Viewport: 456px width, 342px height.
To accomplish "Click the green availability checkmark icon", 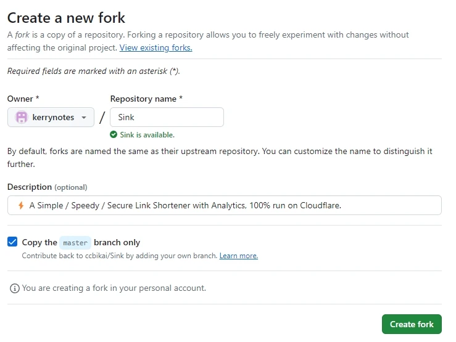I will point(114,134).
